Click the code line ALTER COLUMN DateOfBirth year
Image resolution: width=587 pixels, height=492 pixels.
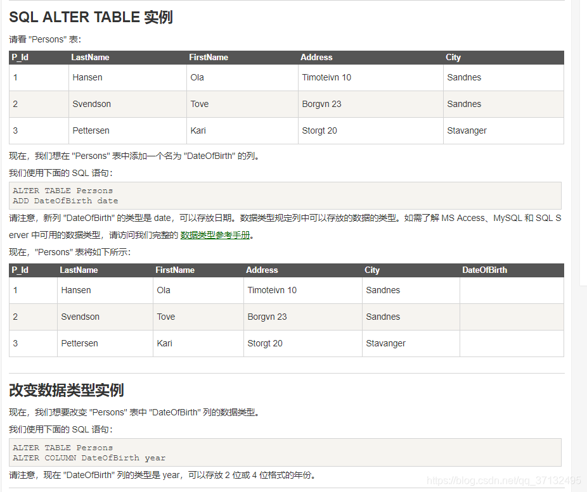pos(89,458)
